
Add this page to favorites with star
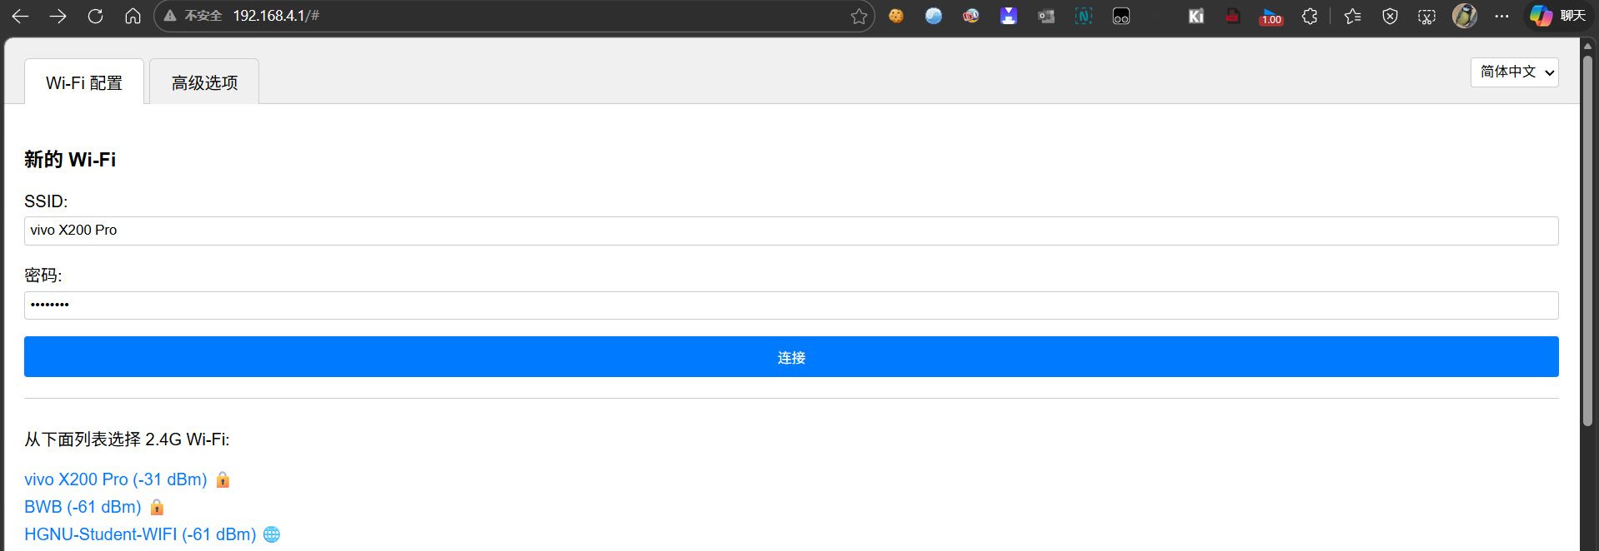(859, 16)
